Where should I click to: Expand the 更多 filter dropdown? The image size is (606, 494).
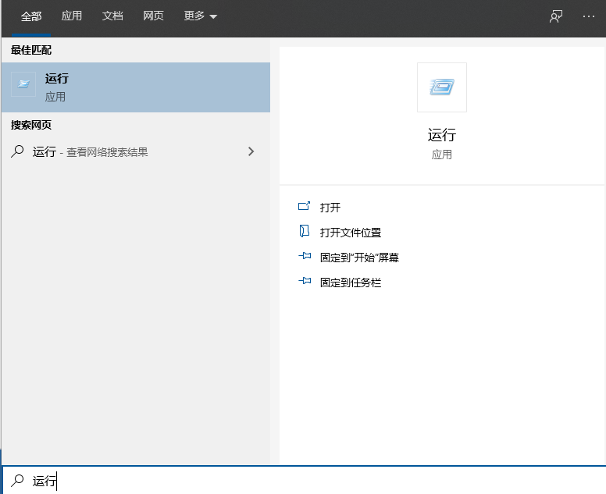point(200,16)
